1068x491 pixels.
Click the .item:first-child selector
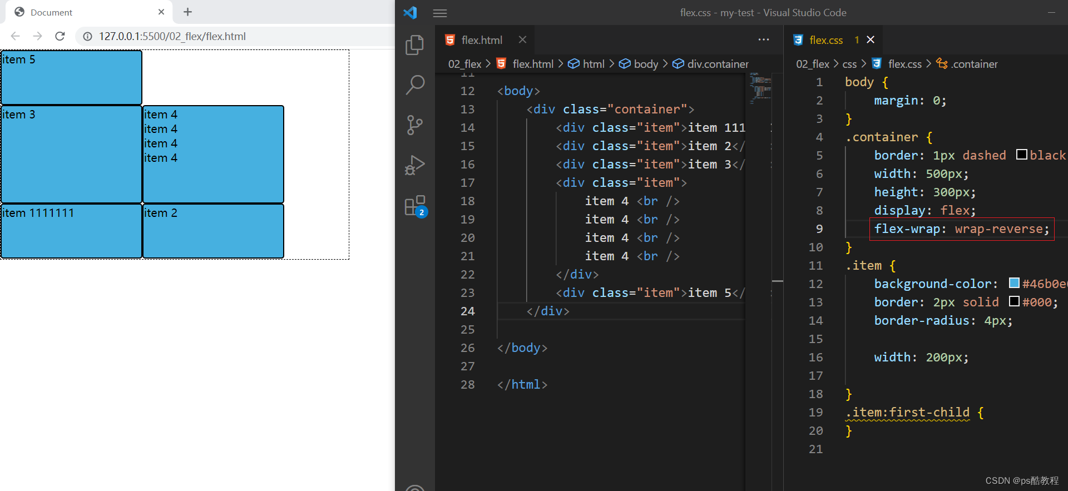click(907, 413)
